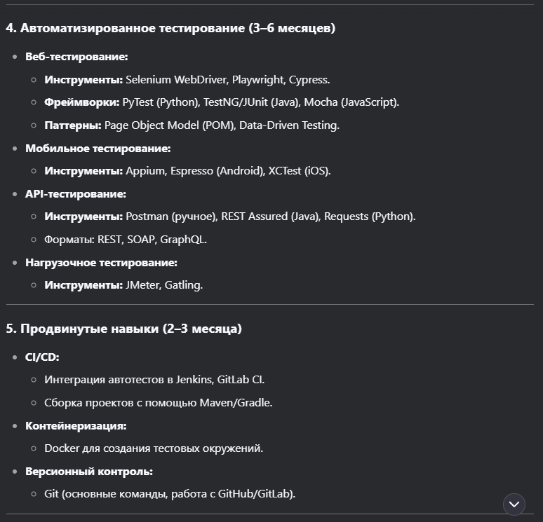Click 'Контейнеризация:' bullet
Screen dimensions: 543x522
(x=76, y=426)
